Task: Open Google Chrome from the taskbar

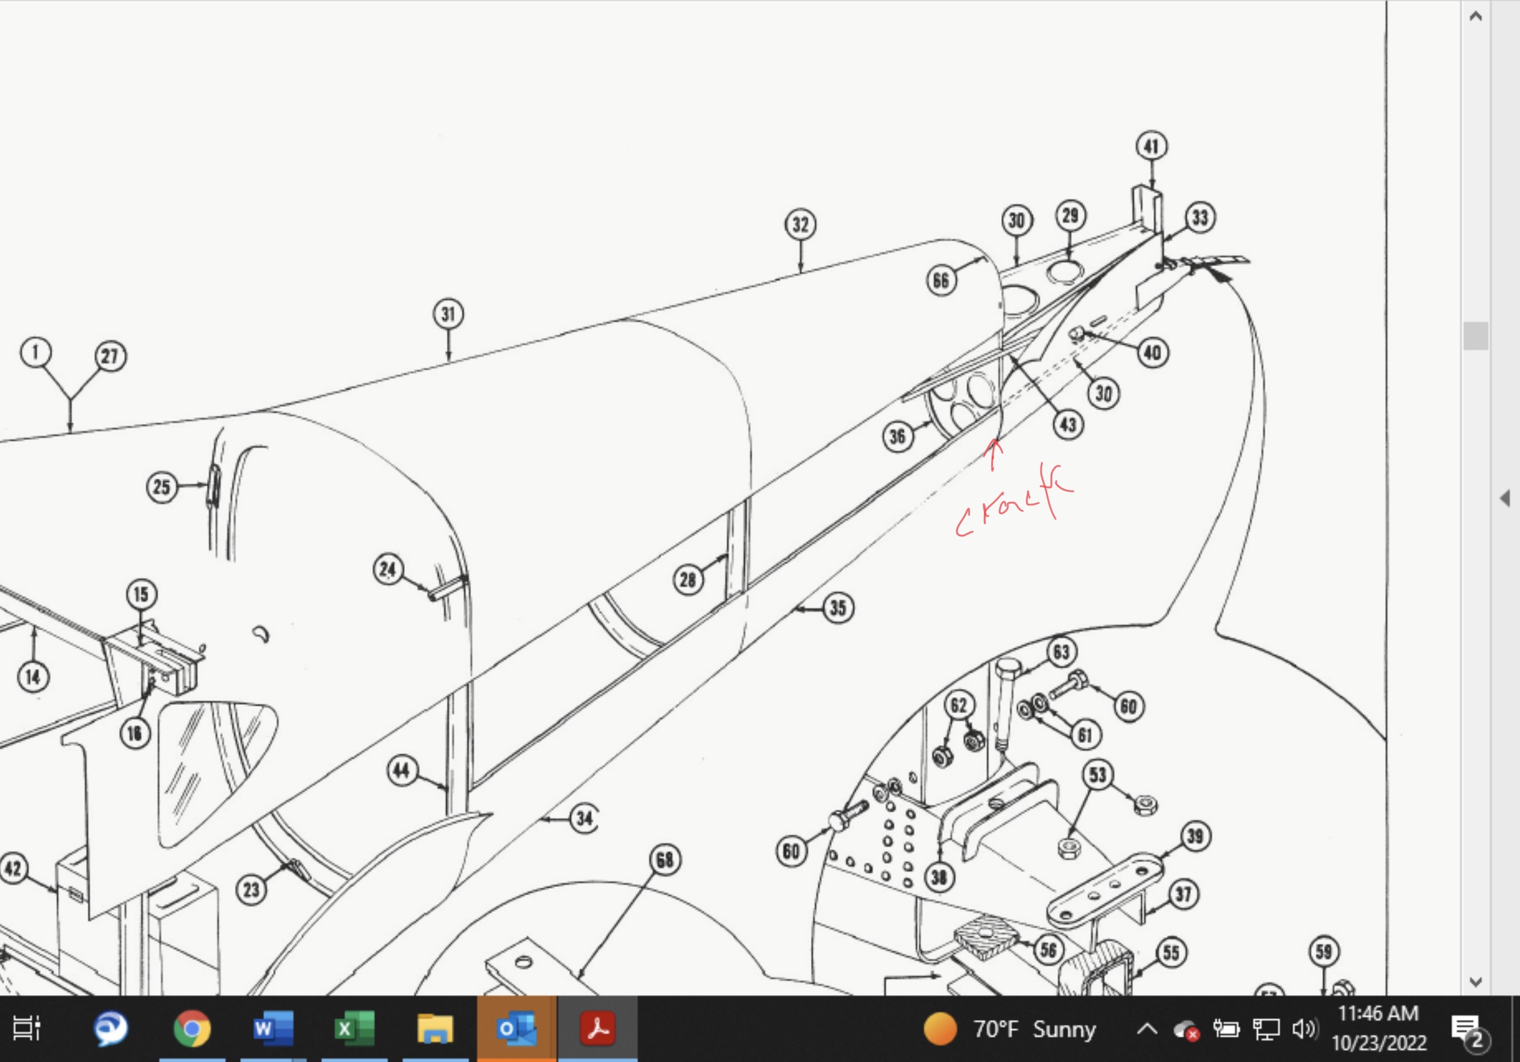Action: click(x=192, y=1028)
